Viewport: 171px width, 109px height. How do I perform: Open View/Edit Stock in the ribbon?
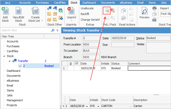click(x=18, y=14)
